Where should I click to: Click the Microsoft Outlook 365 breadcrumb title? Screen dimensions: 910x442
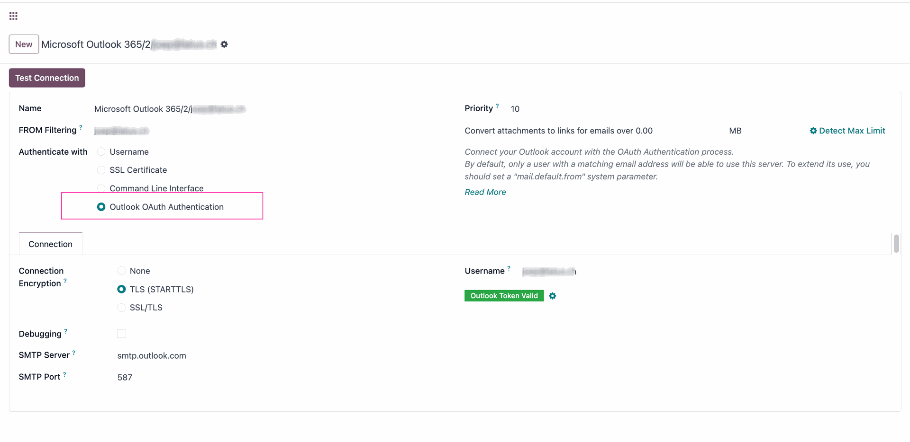click(129, 44)
